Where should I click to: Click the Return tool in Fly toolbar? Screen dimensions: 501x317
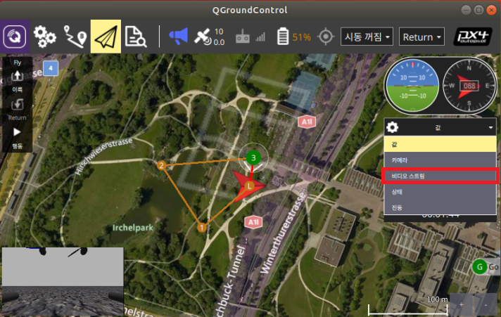click(18, 109)
